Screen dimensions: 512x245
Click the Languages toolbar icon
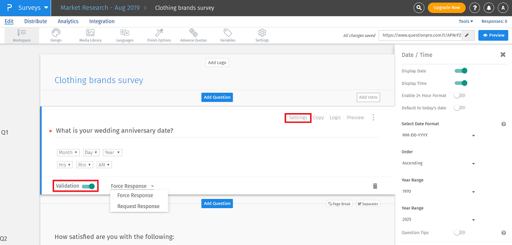click(x=125, y=33)
